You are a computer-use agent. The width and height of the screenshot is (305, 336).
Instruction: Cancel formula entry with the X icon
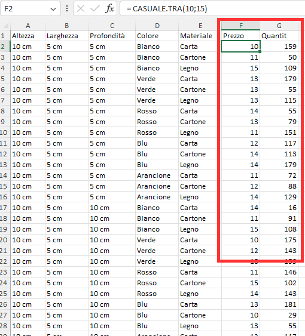click(81, 8)
